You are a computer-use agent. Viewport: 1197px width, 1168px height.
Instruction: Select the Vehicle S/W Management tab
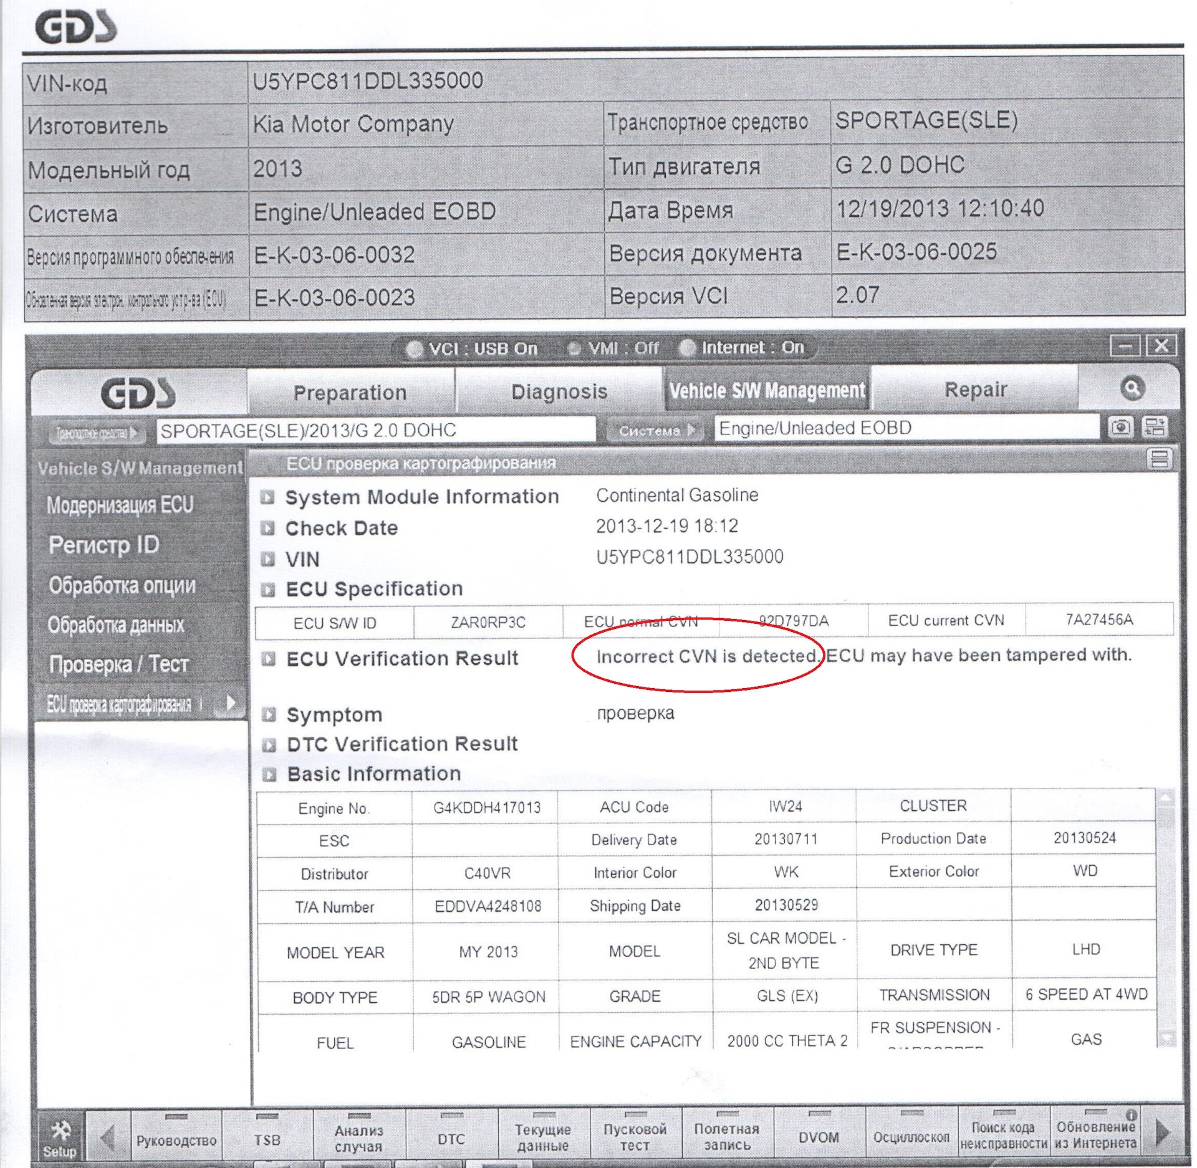coord(767,390)
